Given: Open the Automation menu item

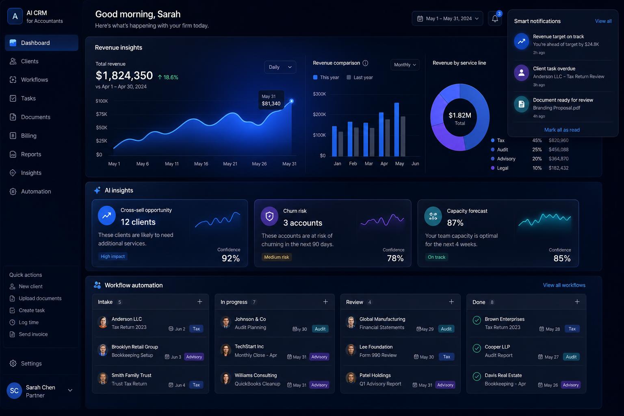Looking at the screenshot, I should pyautogui.click(x=41, y=191).
